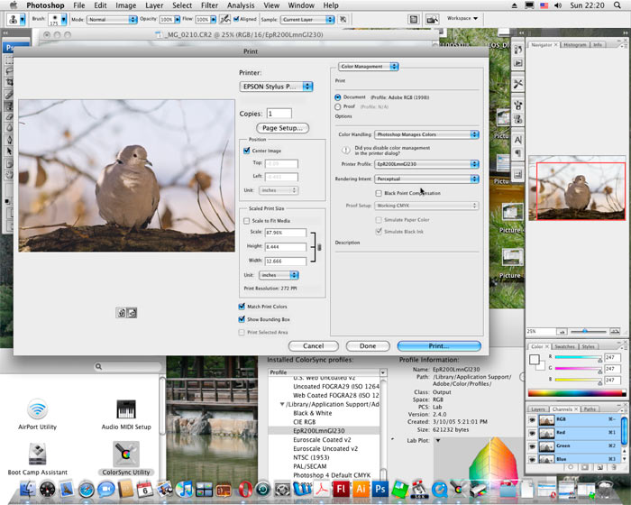Open the Layer menu
The width and height of the screenshot is (631, 505).
pos(154,5)
